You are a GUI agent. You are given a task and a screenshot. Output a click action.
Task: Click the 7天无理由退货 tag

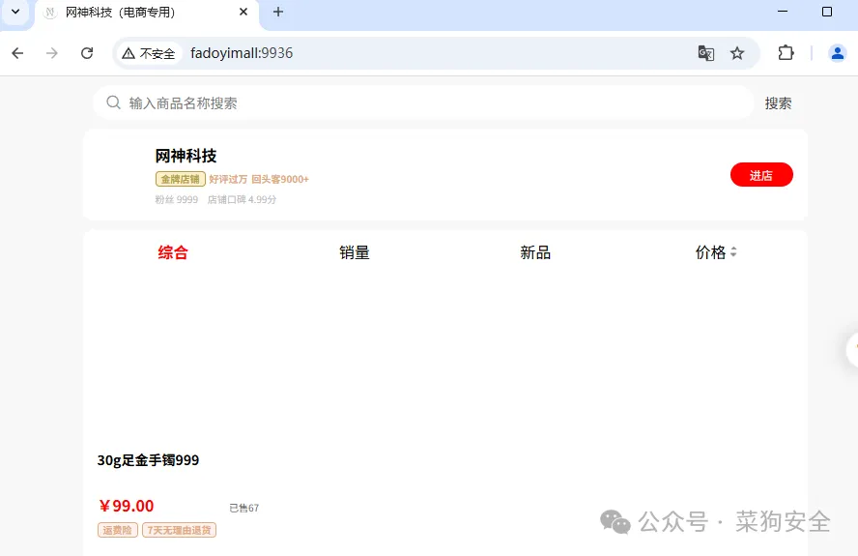click(x=179, y=530)
